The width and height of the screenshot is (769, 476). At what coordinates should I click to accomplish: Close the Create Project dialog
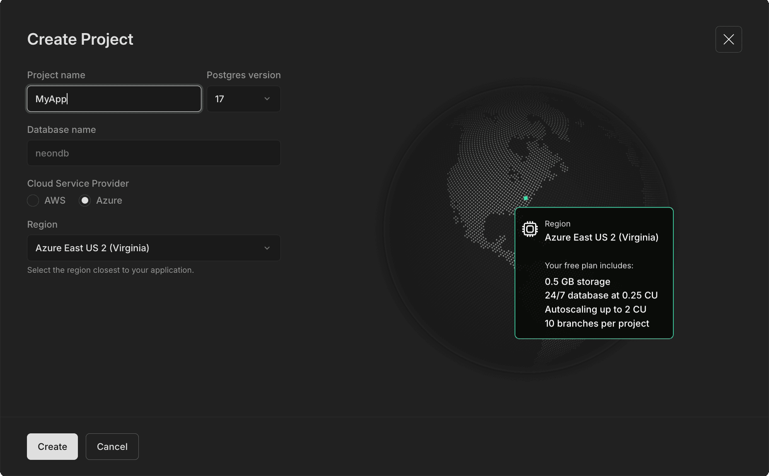point(728,39)
